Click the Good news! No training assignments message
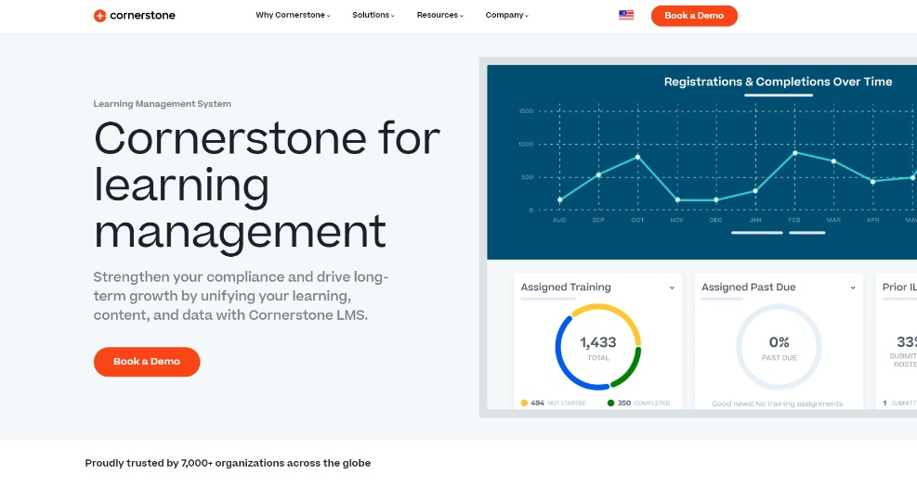Screen dimensions: 917x487 click(778, 404)
